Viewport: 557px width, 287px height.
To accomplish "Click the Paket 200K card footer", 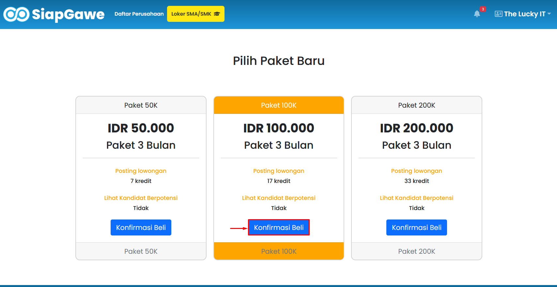I will 417,251.
